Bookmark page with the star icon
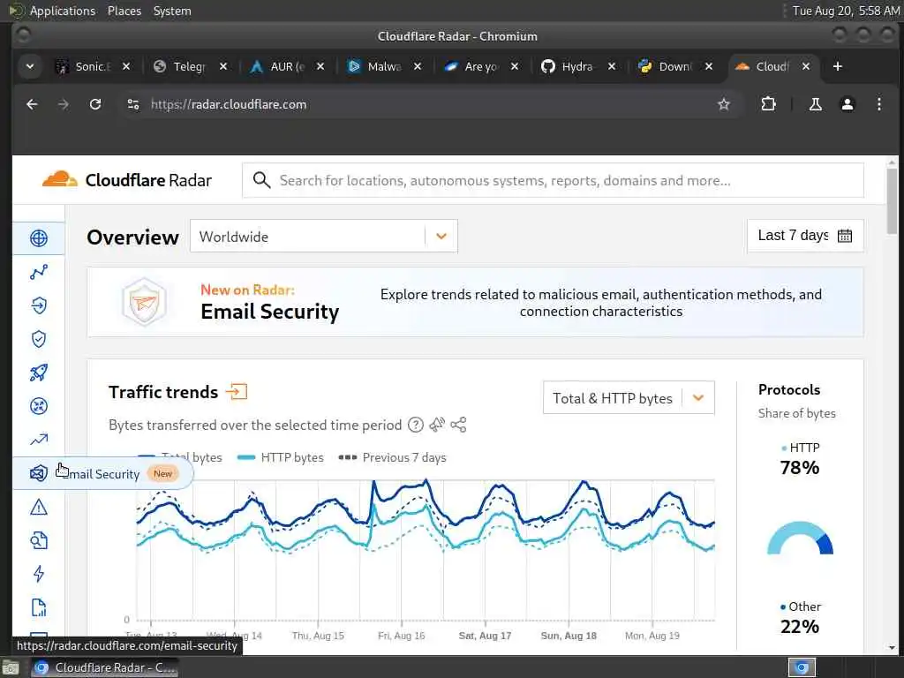This screenshot has width=904, height=678. (724, 104)
